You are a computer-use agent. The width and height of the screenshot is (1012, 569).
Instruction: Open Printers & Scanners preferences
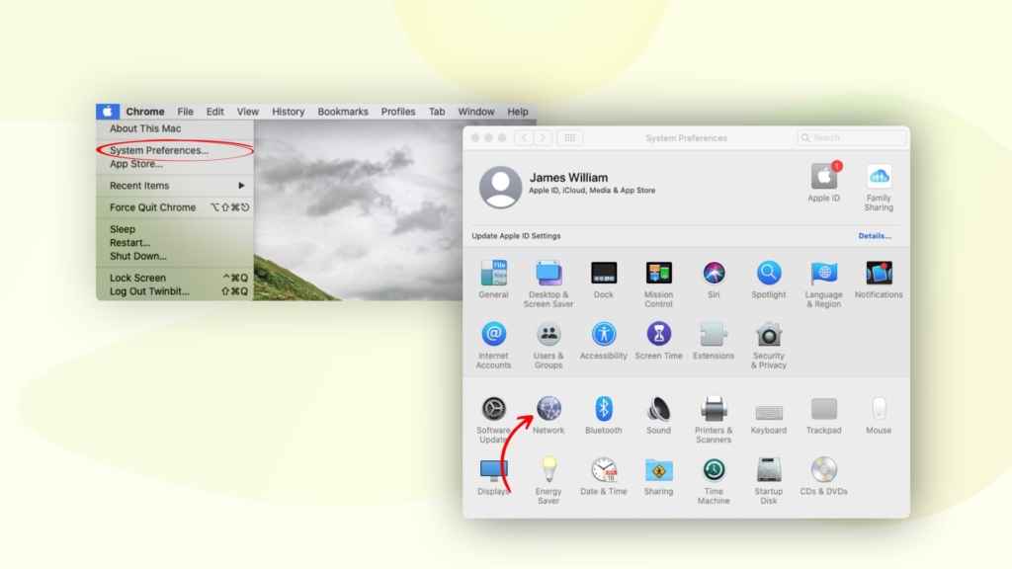[714, 419]
